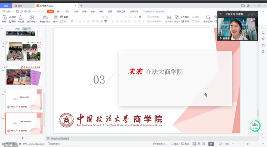Viewport: 267px width, 147px height.
Task: Toggle the notes (备注) pane in status bar
Action: tap(175, 144)
